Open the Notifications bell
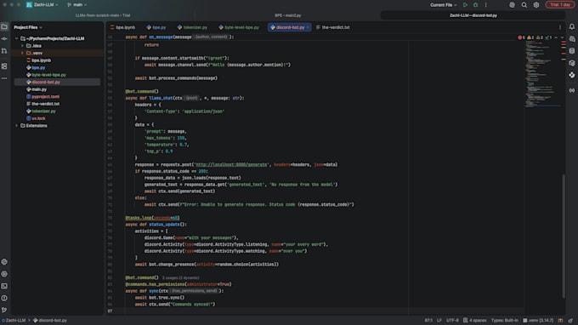 pos(572,27)
